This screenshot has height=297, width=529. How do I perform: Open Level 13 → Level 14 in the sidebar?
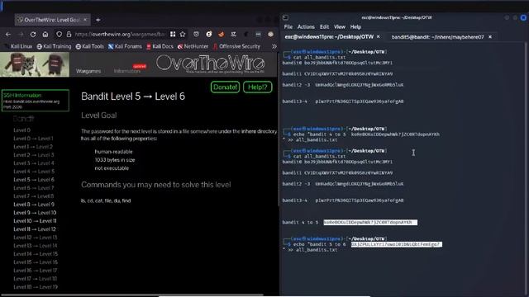click(36, 246)
